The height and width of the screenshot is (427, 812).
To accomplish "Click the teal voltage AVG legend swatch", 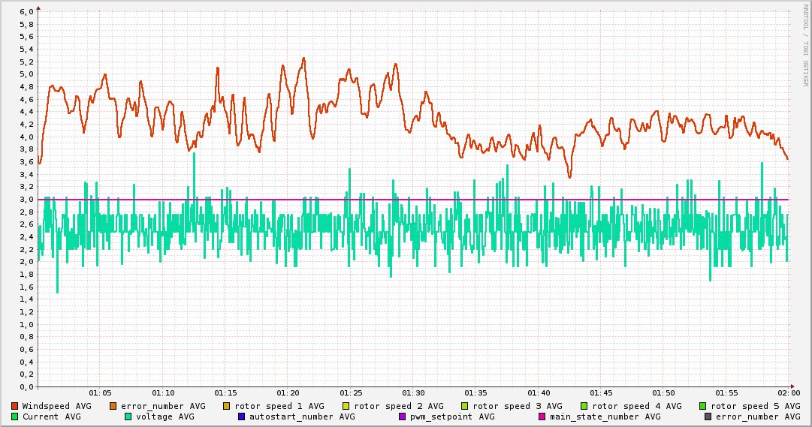I will click(x=128, y=416).
